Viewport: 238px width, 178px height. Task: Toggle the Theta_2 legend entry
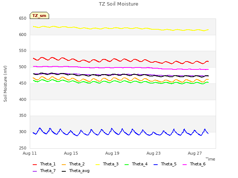coord(73,164)
